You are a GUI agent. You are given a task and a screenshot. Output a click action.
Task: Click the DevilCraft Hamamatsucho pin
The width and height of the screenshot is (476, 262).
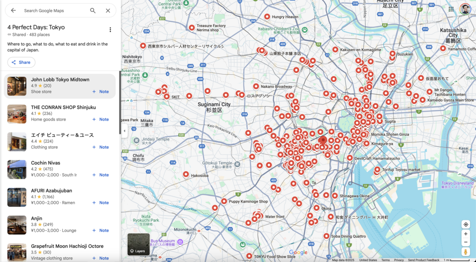(350, 157)
